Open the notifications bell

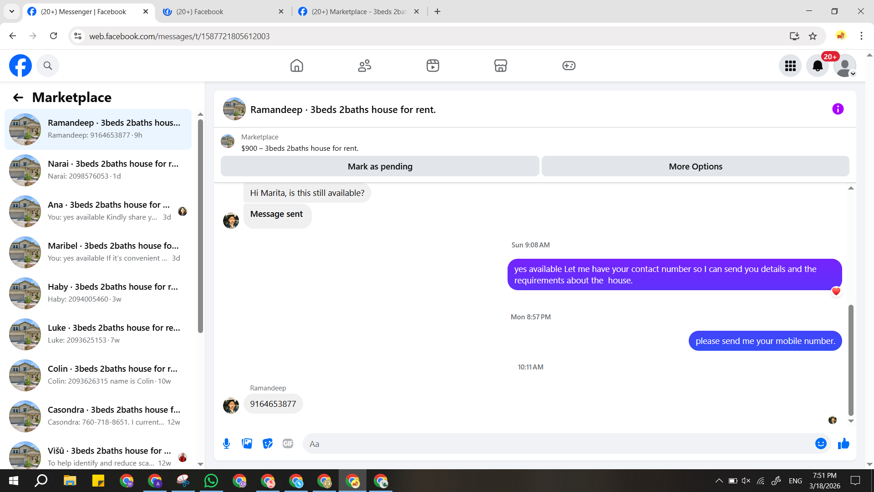tap(817, 66)
